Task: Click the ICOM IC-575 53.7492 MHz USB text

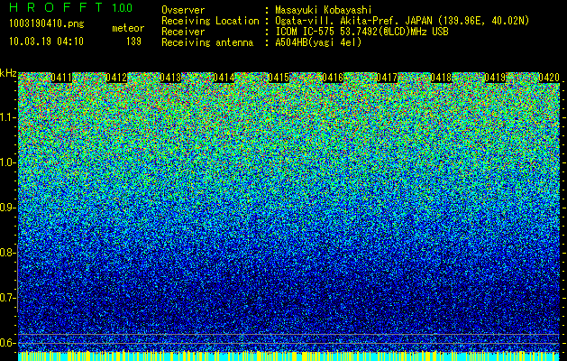Action: pos(361,32)
